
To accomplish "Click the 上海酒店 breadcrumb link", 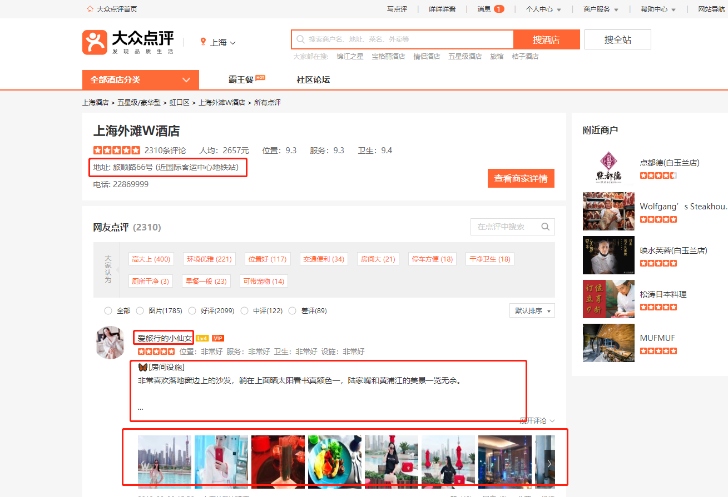I will 96,103.
